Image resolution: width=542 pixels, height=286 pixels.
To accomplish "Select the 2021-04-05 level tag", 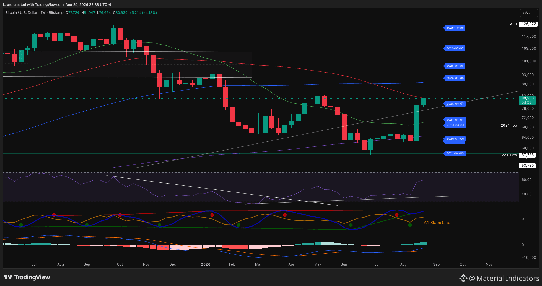I will pos(455,153).
